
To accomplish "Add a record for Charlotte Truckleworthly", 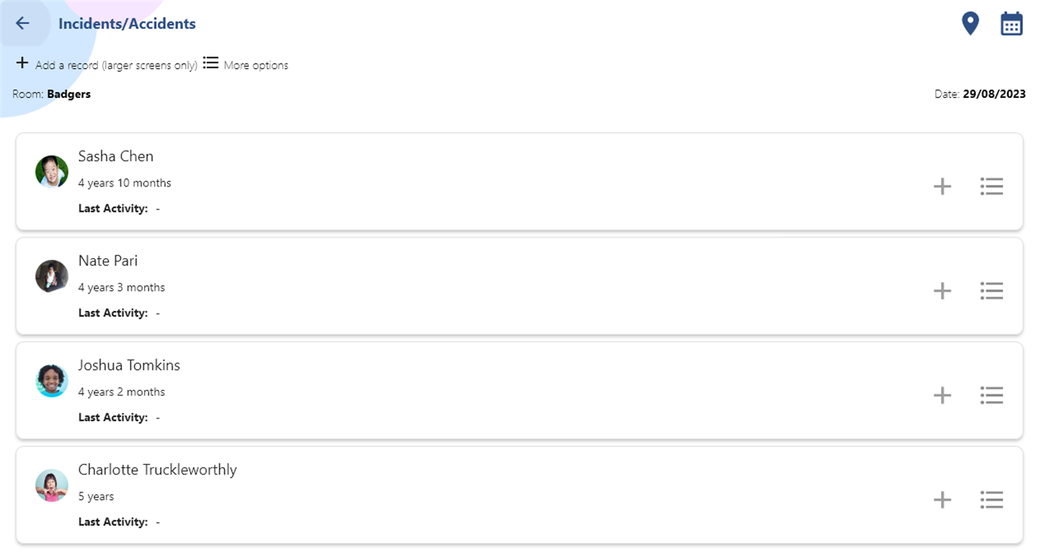I will coord(942,500).
